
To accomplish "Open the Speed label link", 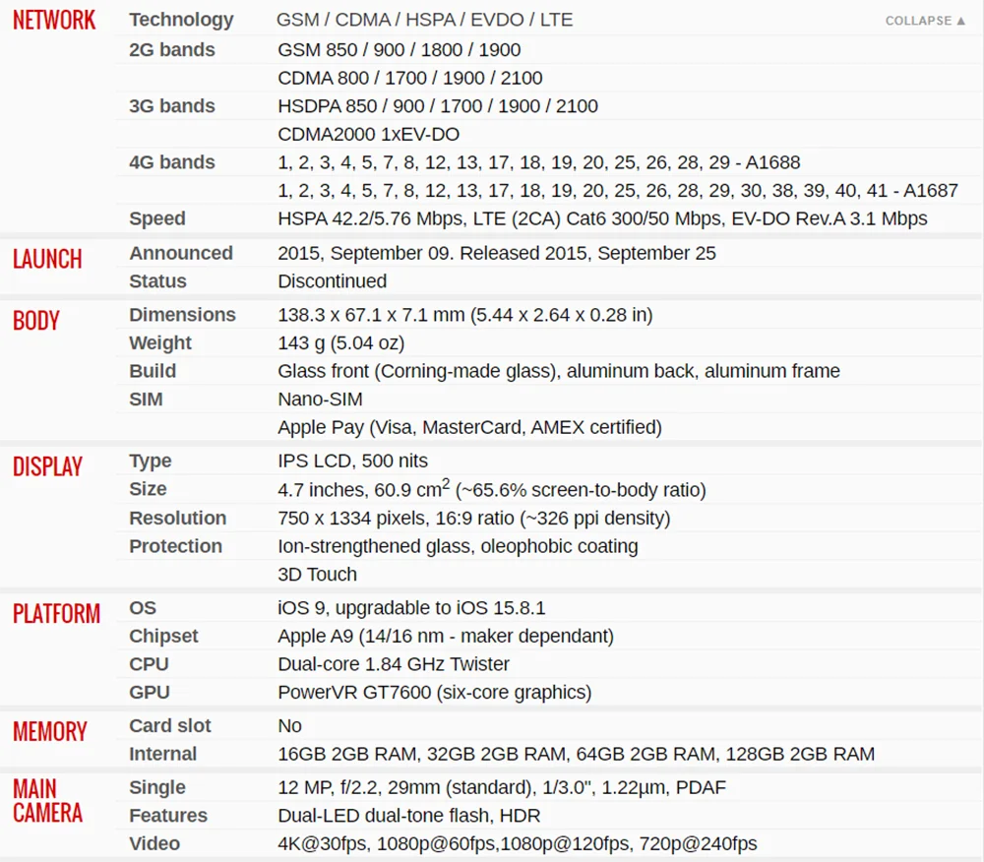I will [x=156, y=219].
